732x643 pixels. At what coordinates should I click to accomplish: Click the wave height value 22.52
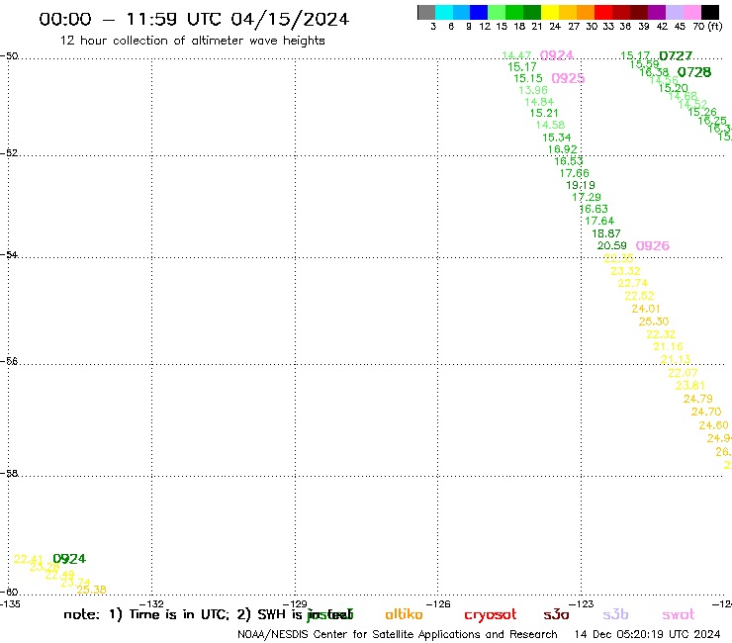pos(640,296)
